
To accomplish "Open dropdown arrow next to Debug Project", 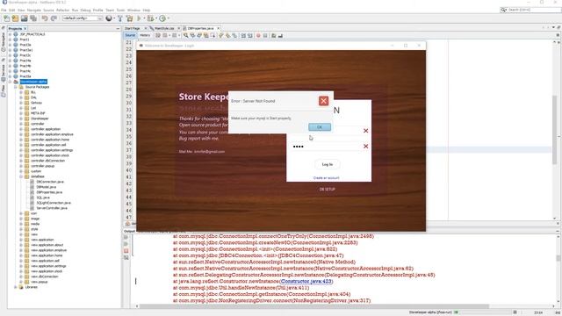I will 156,18.
